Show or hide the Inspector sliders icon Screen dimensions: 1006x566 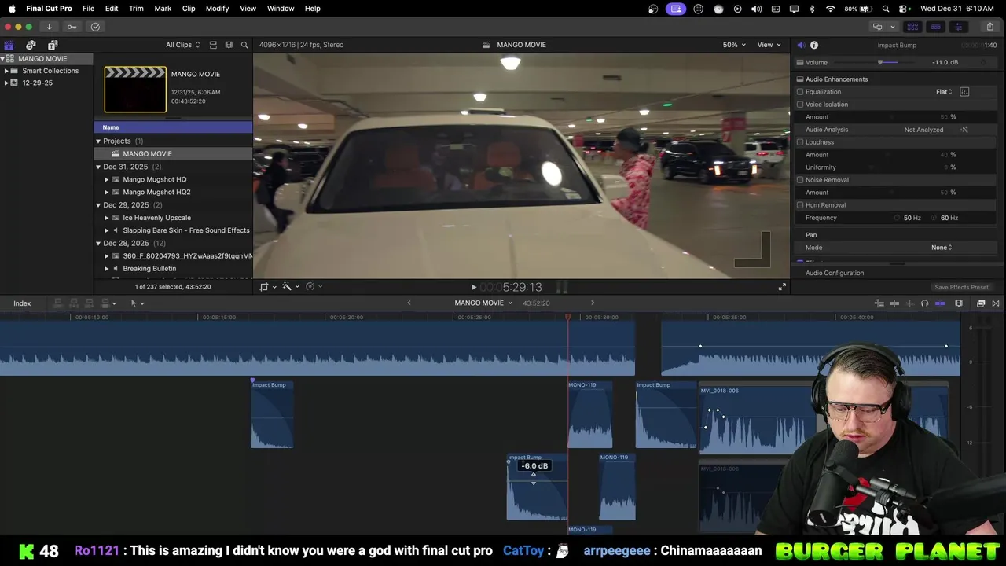click(958, 27)
